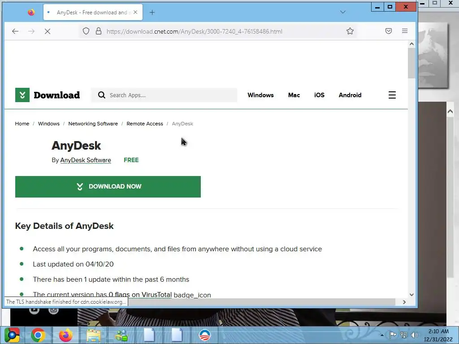Open Networking Software breadcrumb
The image size is (459, 344).
(x=93, y=124)
